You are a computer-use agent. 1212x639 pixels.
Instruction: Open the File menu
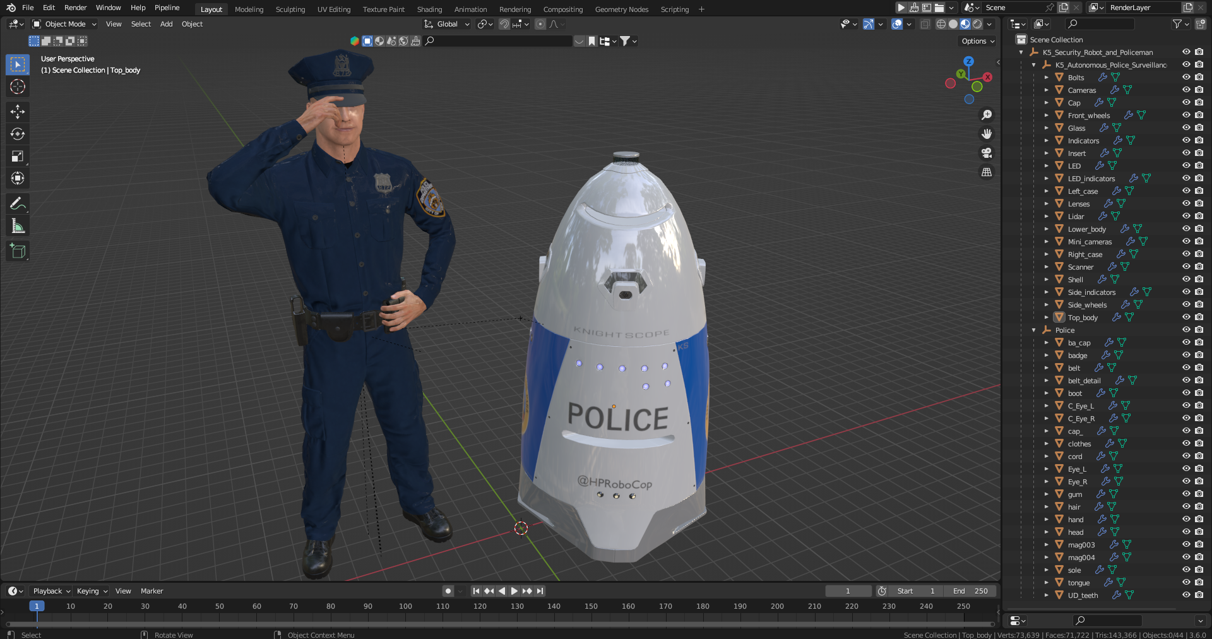[x=28, y=8]
